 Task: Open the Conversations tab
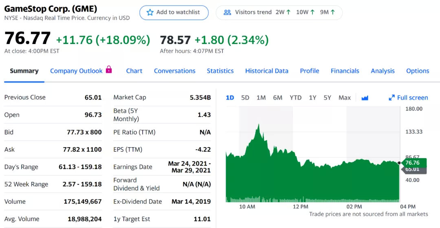coord(174,71)
